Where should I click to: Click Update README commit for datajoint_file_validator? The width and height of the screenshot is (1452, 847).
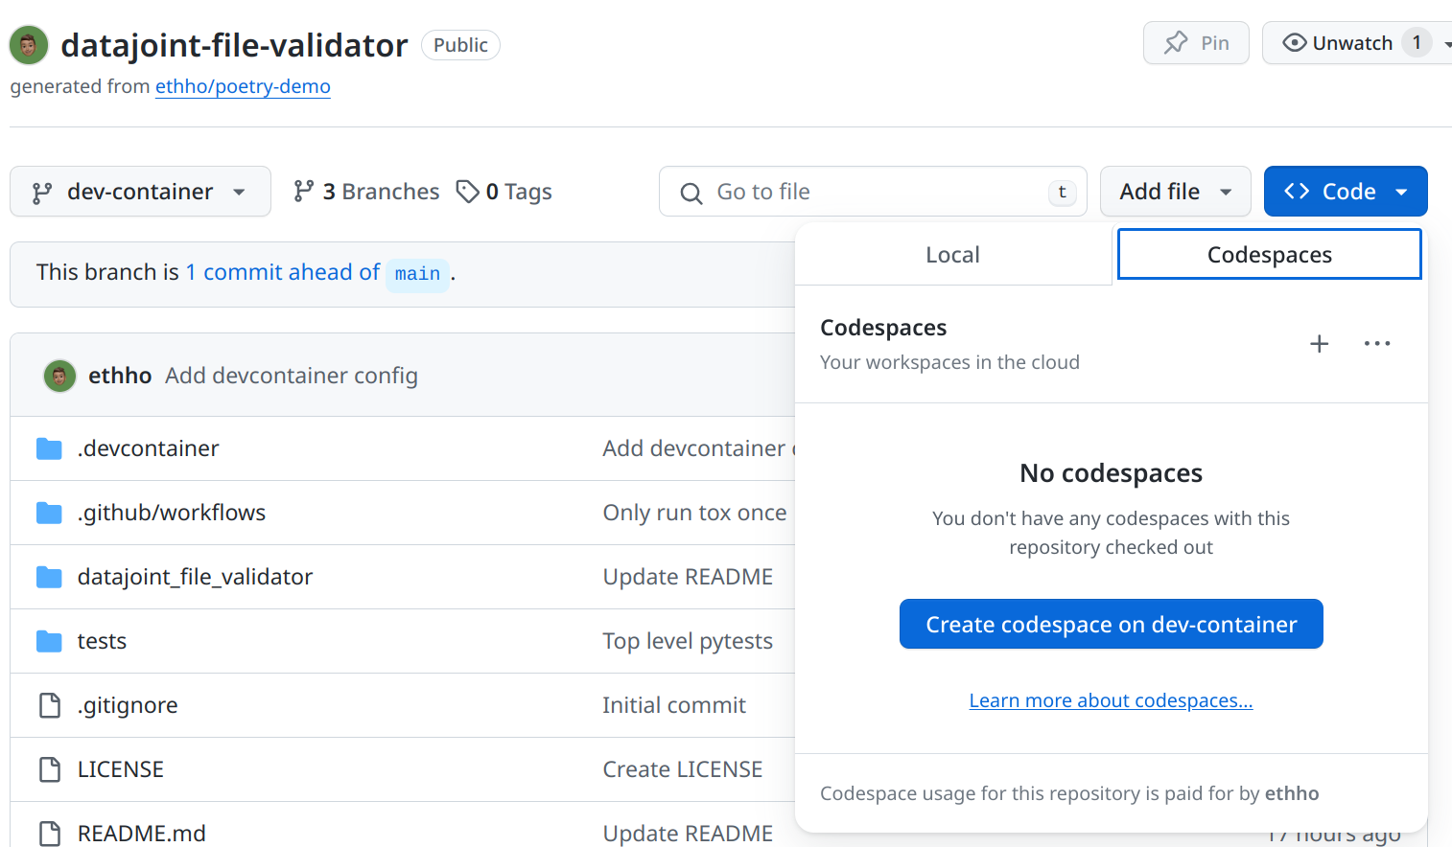tap(688, 577)
